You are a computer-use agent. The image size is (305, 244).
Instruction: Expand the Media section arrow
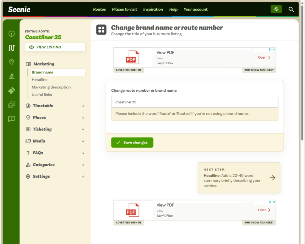(x=83, y=141)
